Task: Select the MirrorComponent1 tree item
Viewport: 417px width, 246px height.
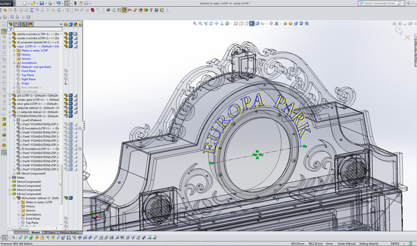Action: click(x=29, y=182)
